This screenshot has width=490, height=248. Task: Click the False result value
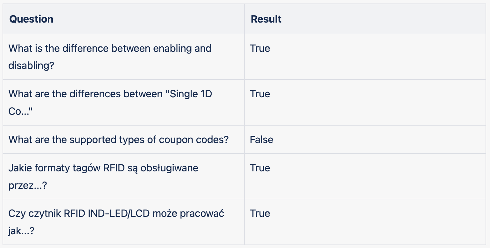[x=262, y=140]
